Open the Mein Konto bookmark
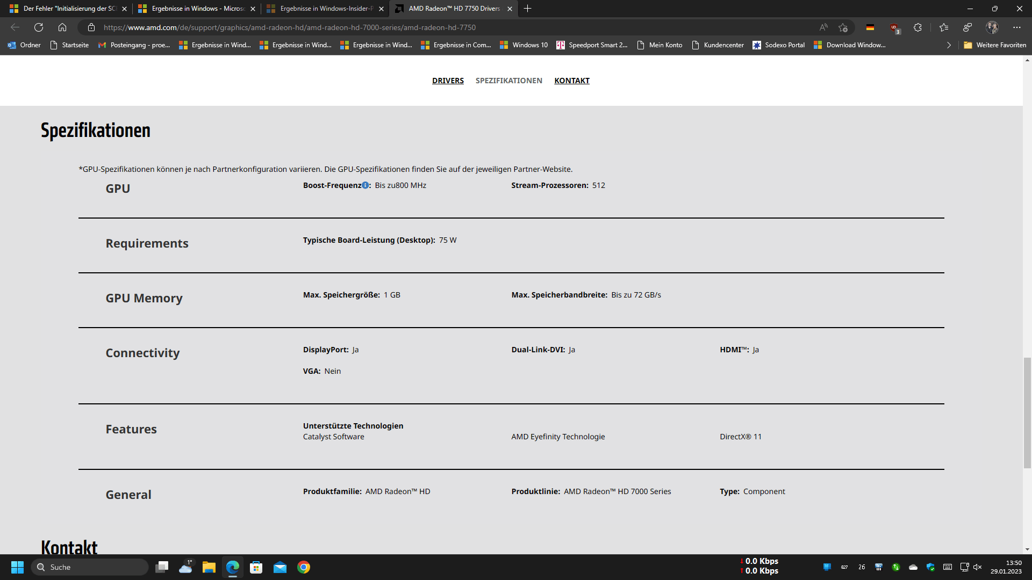 pos(660,45)
